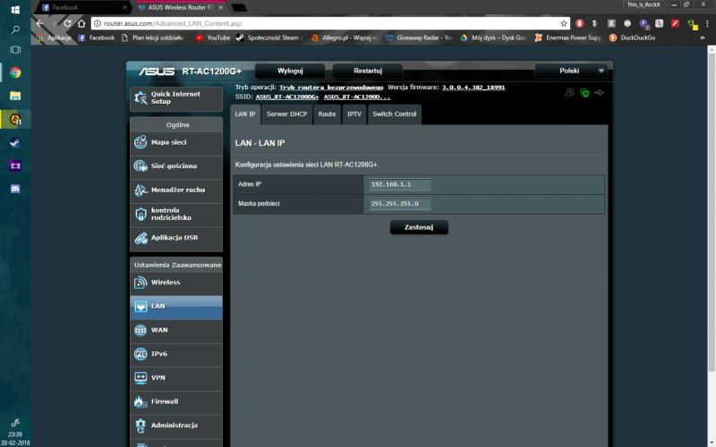Open Firewall settings
The width and height of the screenshot is (716, 447).
(x=175, y=401)
